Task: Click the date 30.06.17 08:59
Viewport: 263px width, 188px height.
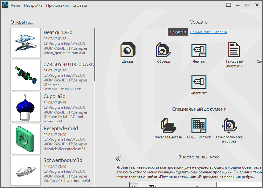Action: coord(55,103)
